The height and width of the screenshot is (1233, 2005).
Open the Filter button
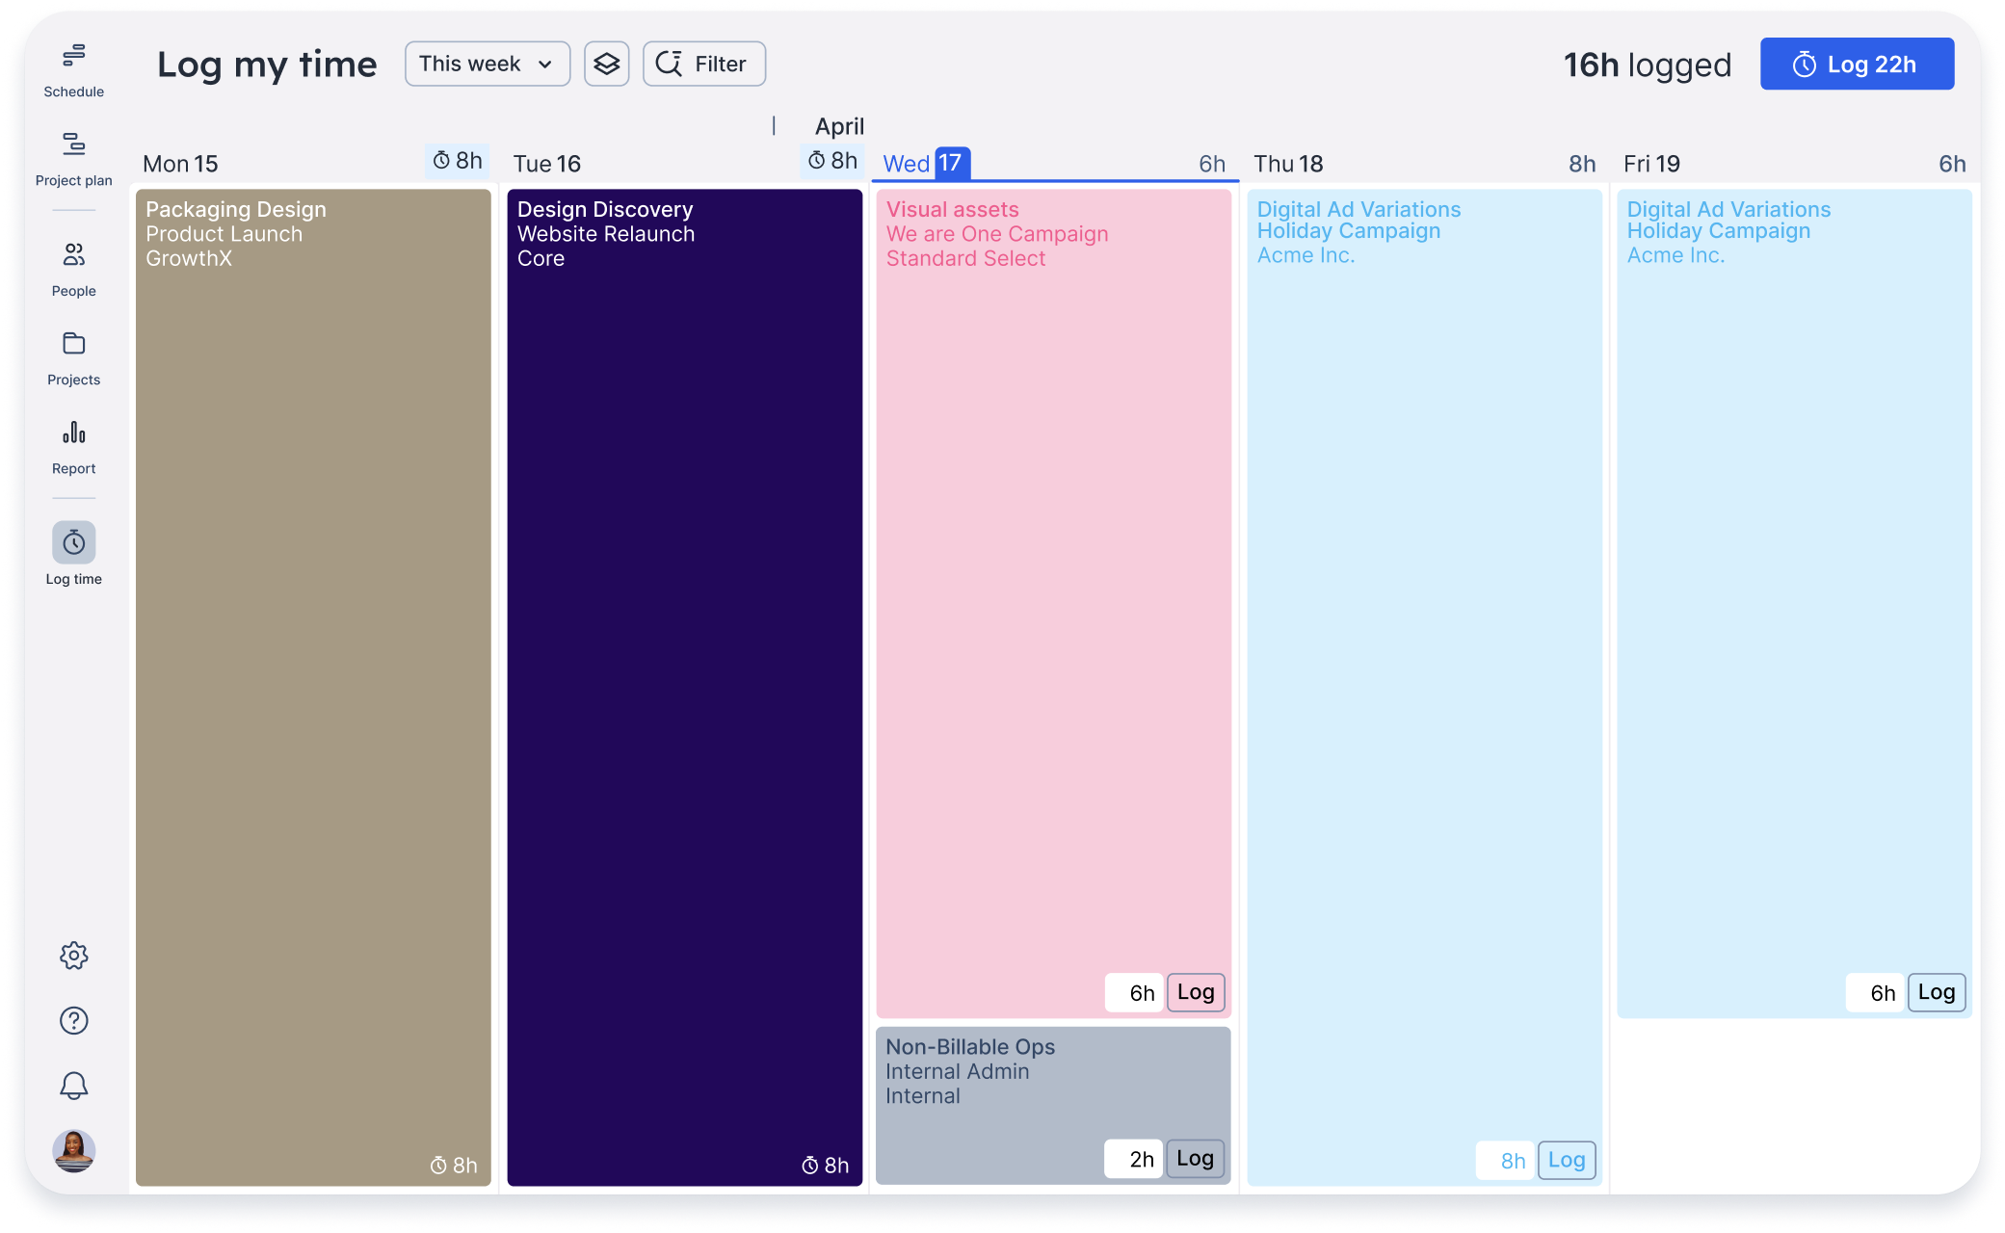click(x=703, y=64)
